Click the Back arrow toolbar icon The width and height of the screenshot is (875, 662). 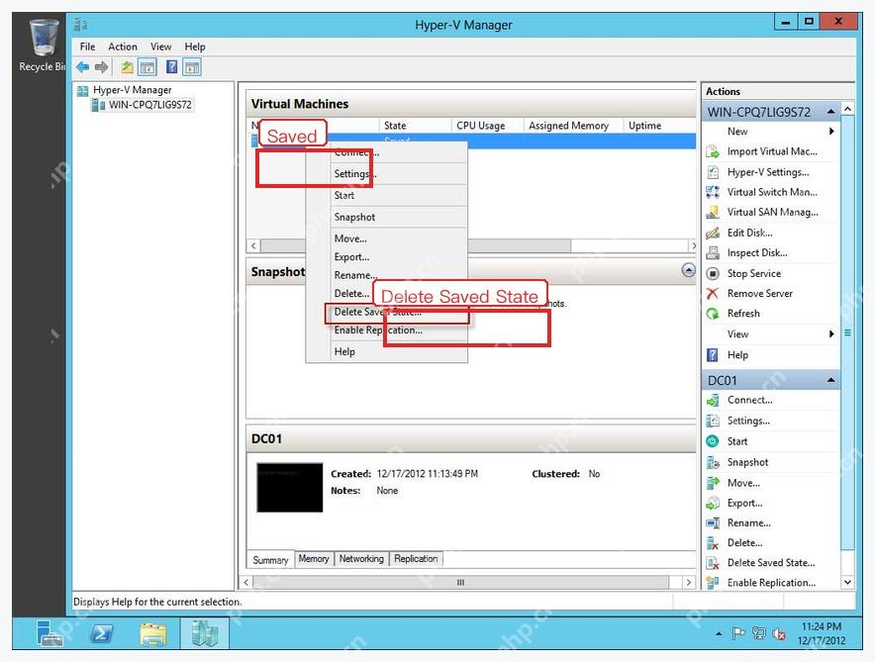82,67
